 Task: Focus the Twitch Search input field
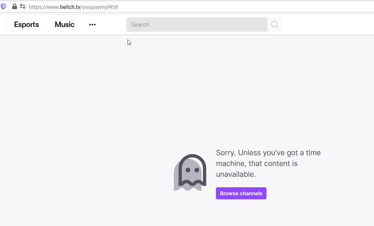point(197,25)
